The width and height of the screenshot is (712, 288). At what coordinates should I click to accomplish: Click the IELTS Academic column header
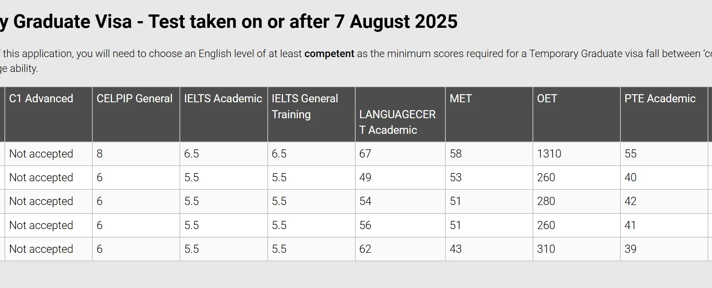coord(223,99)
